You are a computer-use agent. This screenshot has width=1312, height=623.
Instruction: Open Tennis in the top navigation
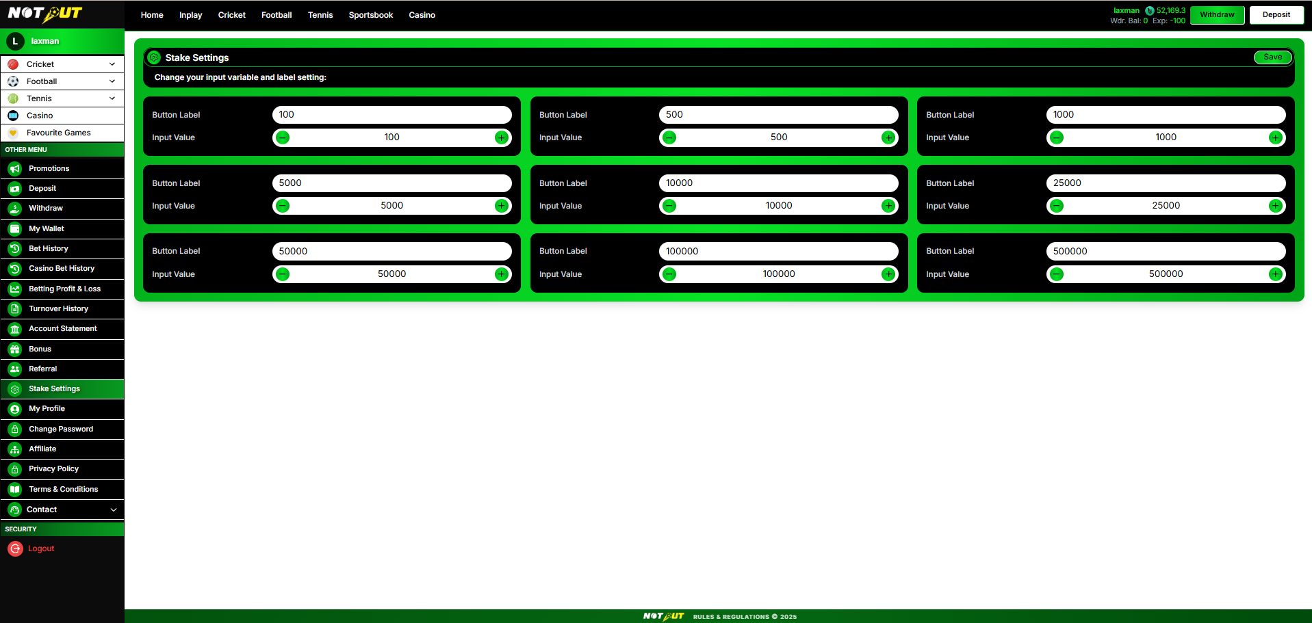(x=320, y=15)
